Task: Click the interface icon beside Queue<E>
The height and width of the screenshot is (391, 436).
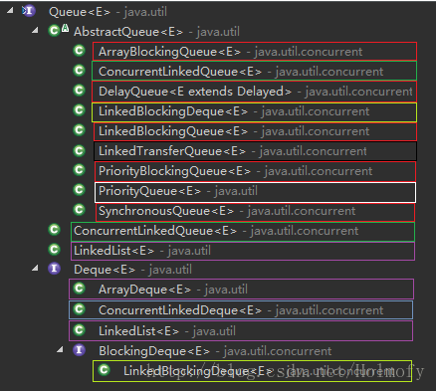Action: pos(29,11)
